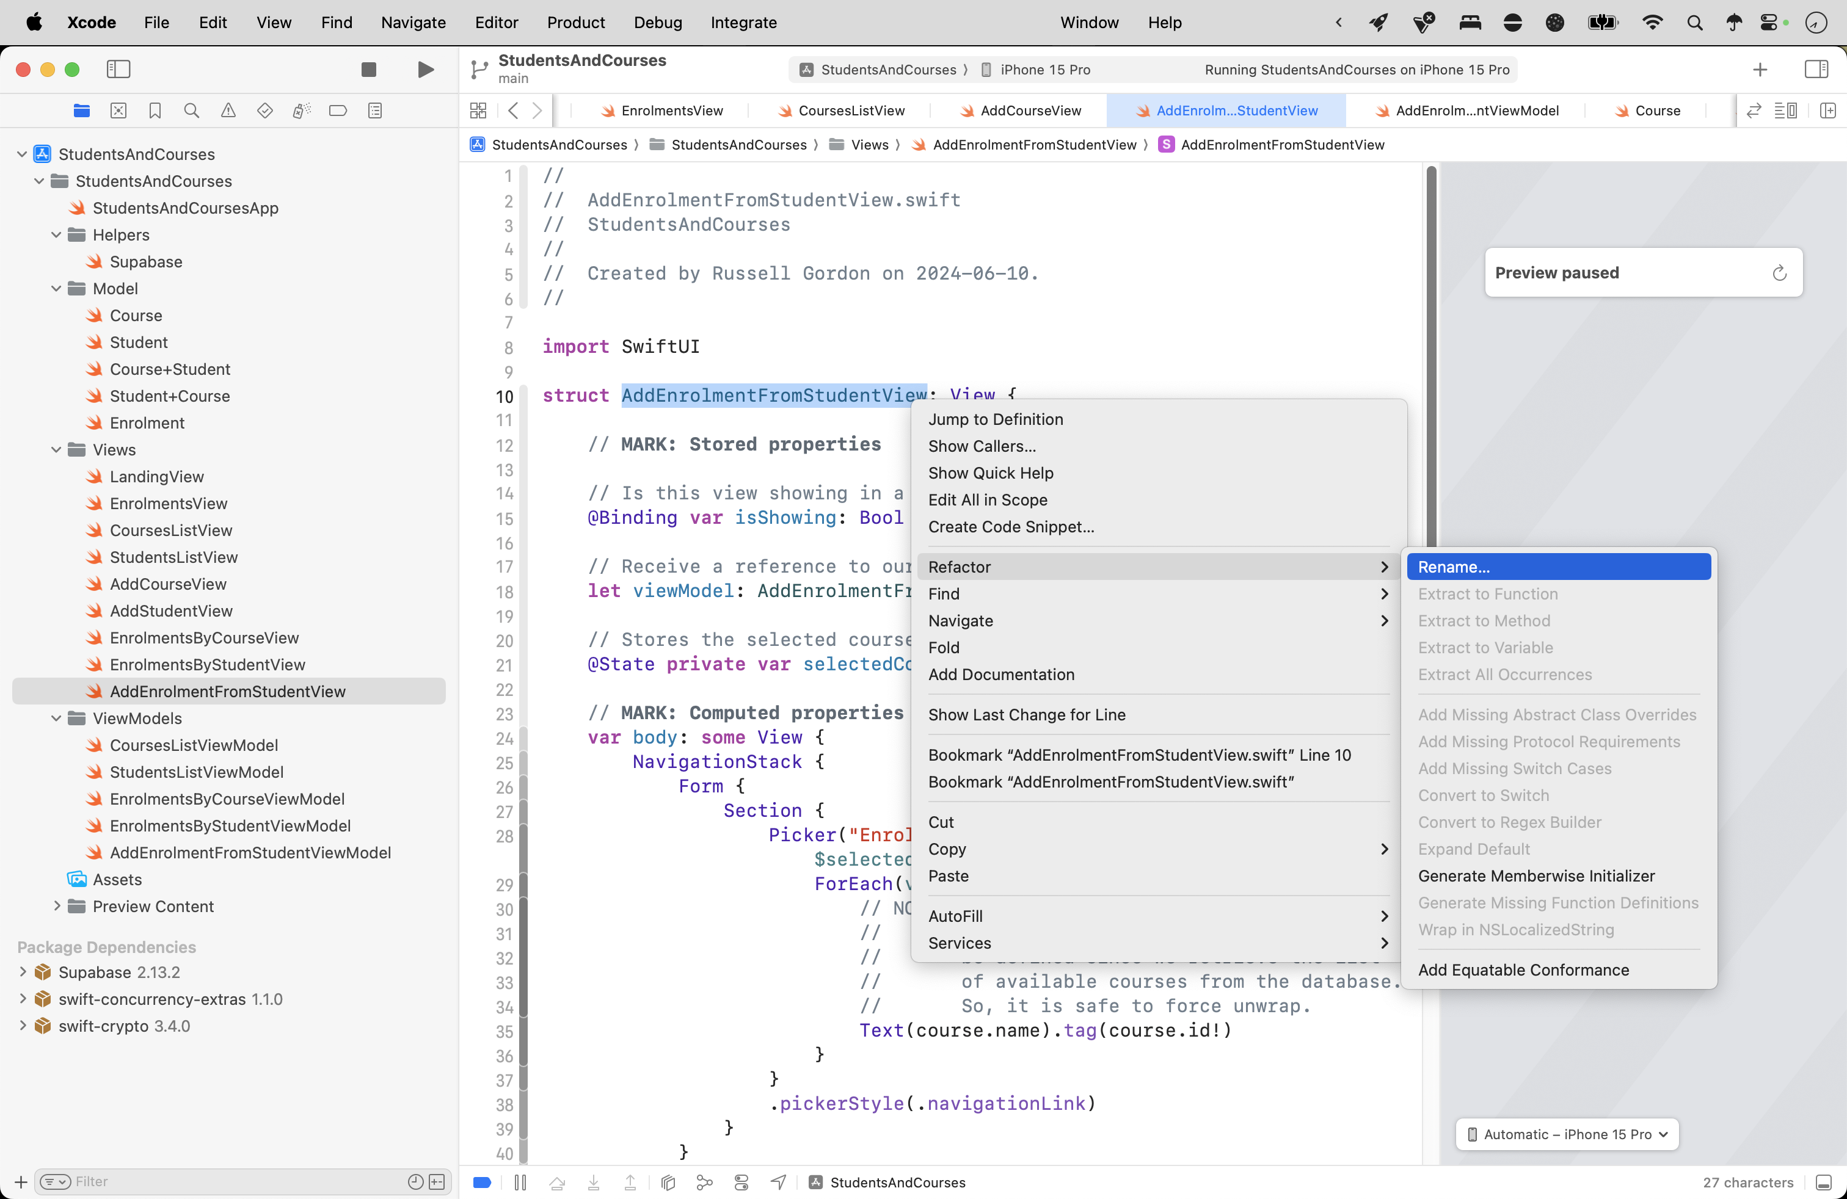Click the Preview paused refresh button
1847x1199 pixels.
pos(1780,272)
